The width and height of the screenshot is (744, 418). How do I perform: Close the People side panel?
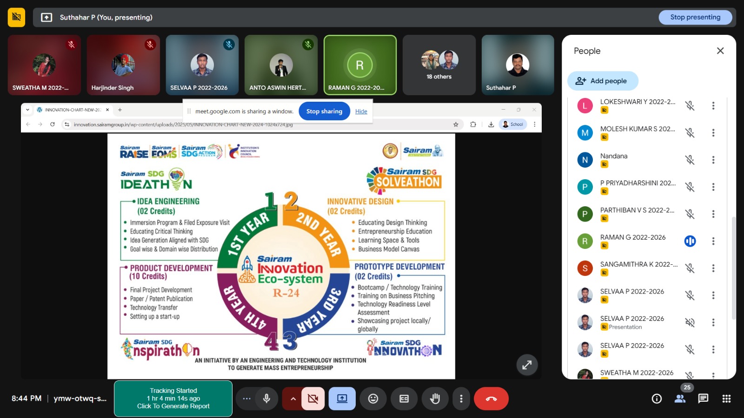point(720,51)
